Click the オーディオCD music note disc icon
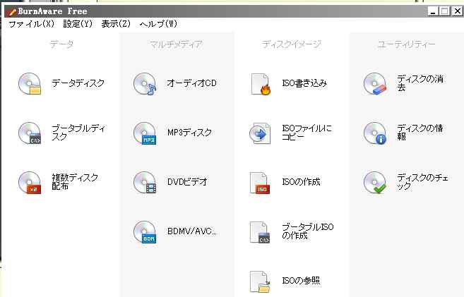Screen dimensions: 464x297 point(145,84)
